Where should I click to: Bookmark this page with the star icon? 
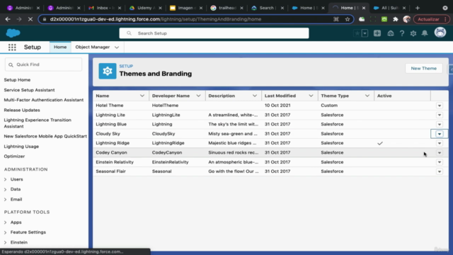point(348,19)
